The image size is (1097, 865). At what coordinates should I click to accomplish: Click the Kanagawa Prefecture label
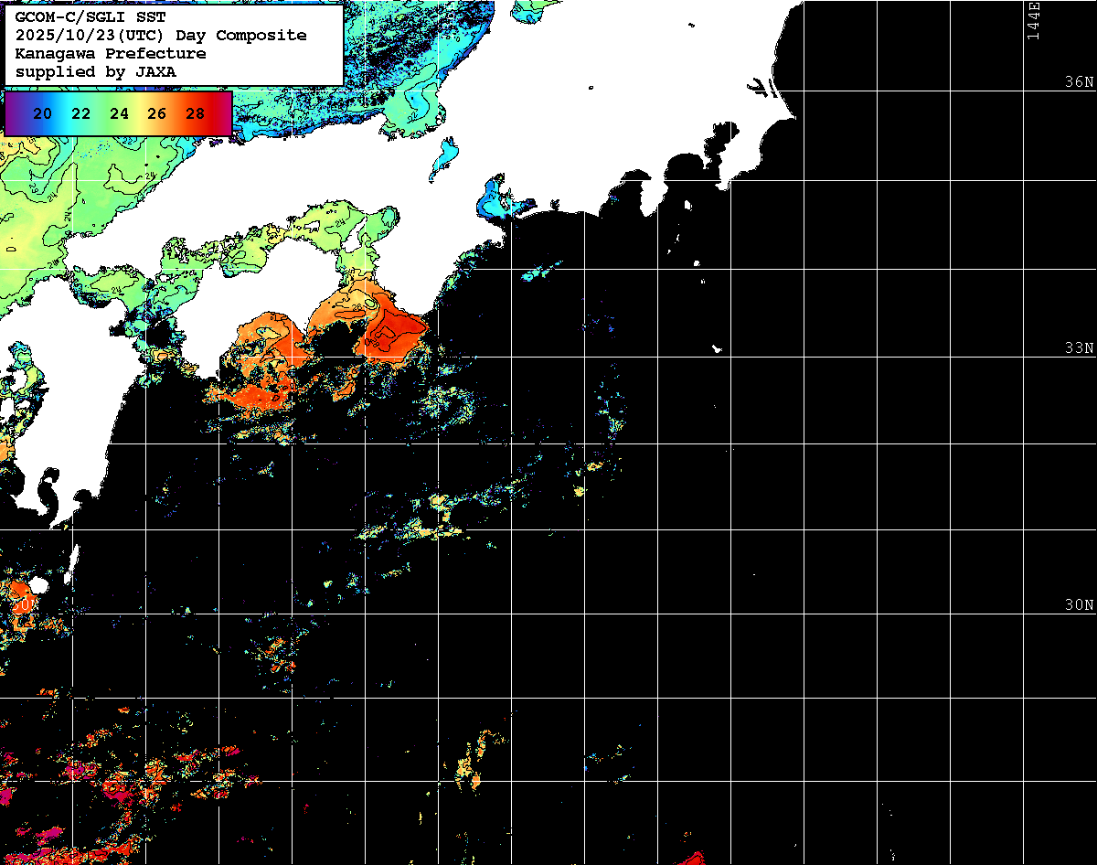pyautogui.click(x=111, y=54)
